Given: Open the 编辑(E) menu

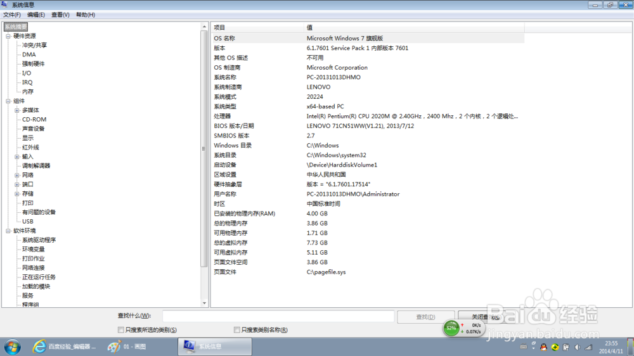Looking at the screenshot, I should (x=36, y=15).
